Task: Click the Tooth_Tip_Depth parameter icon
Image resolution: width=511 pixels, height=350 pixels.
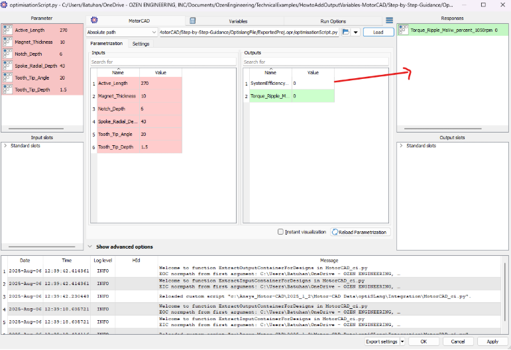Action: pyautogui.click(x=7, y=89)
